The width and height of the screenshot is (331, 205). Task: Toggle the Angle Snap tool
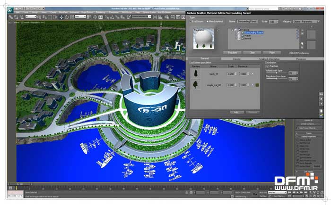coord(112,17)
